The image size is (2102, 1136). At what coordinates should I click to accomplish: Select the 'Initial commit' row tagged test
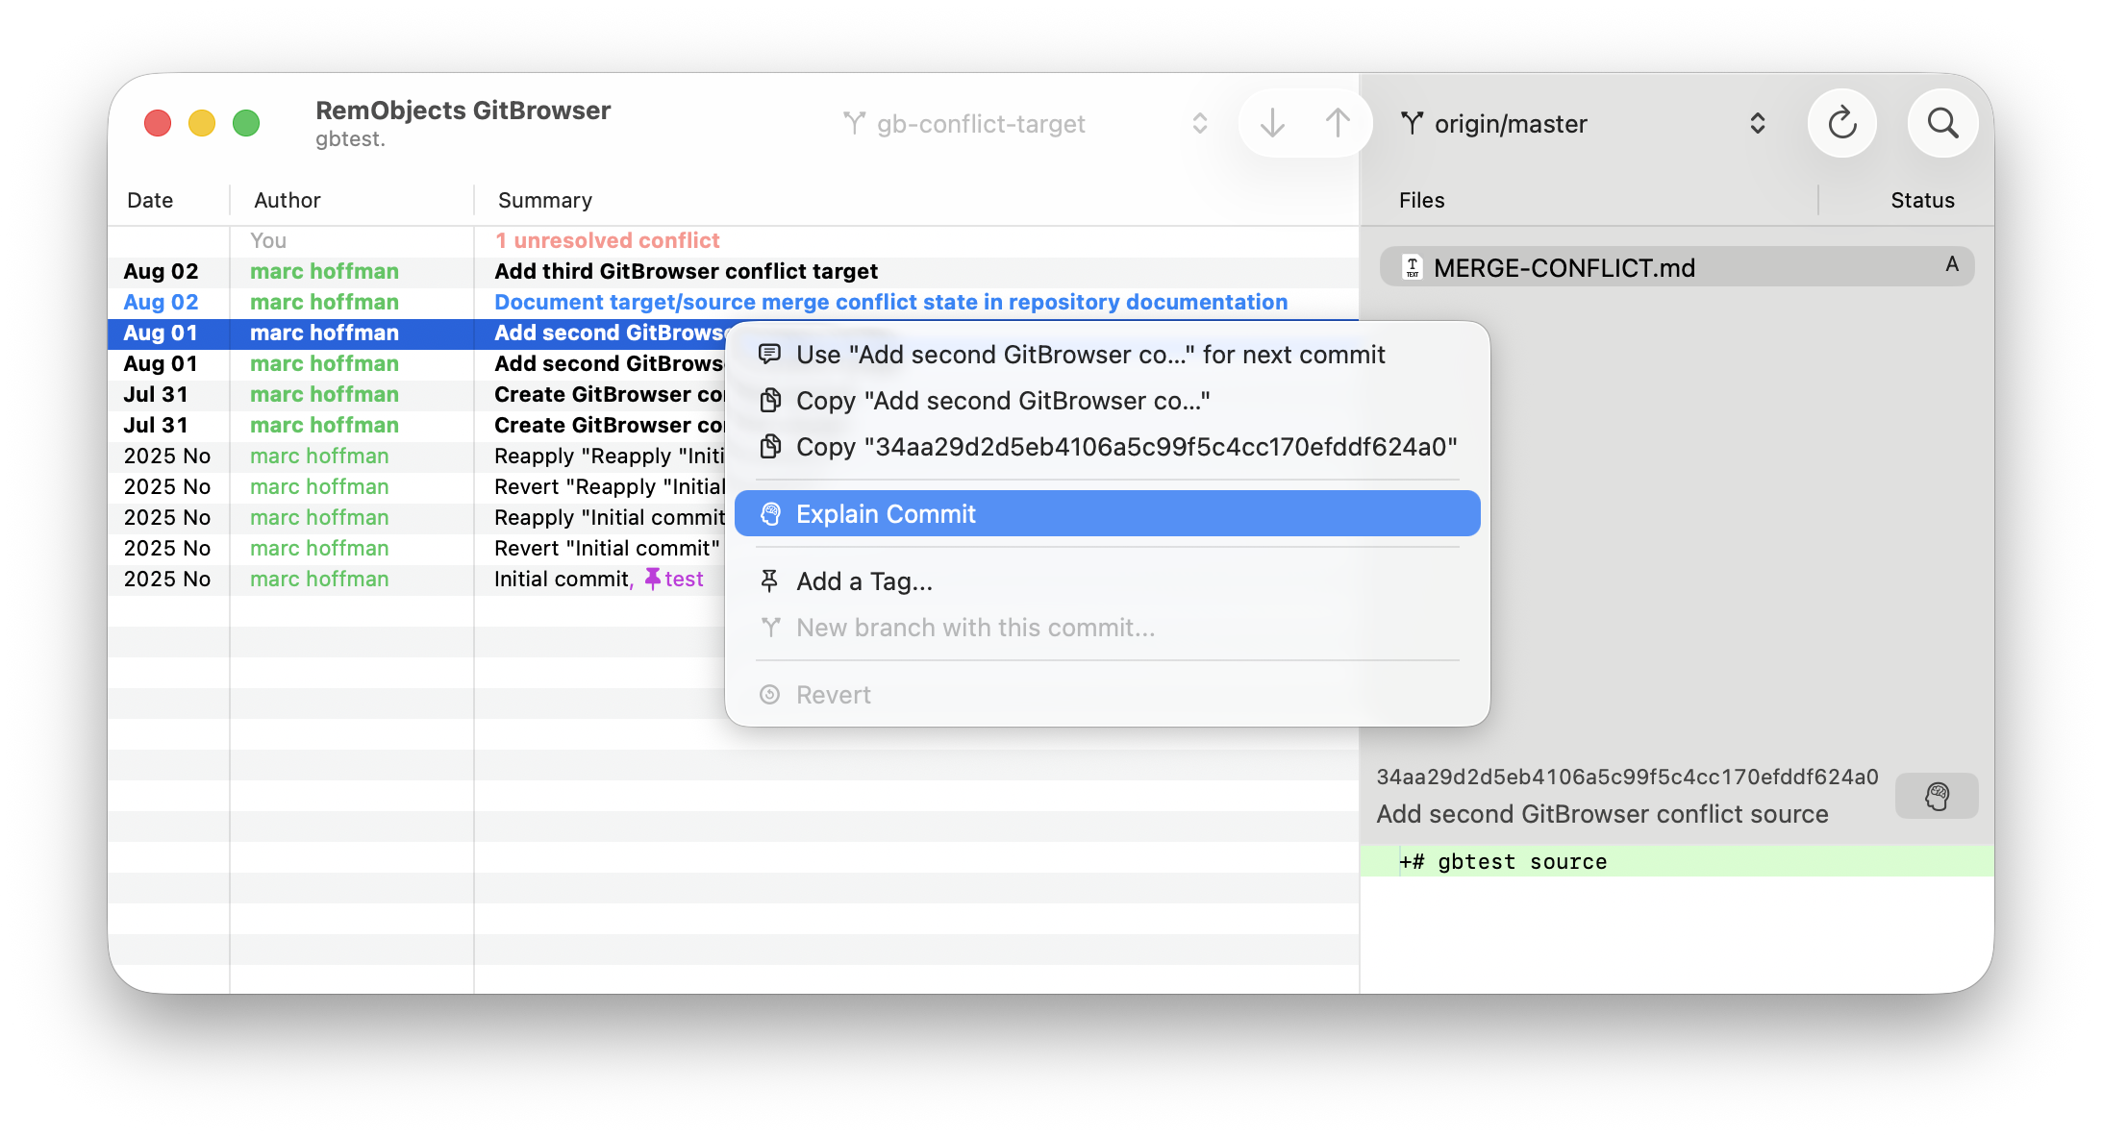pos(416,579)
